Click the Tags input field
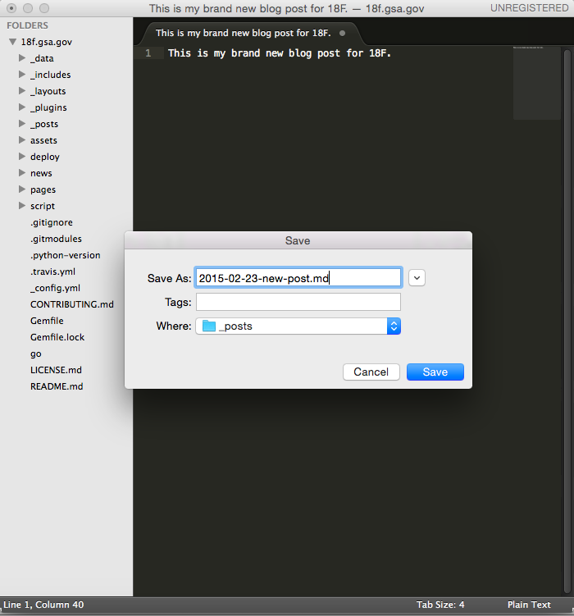This screenshot has height=616, width=574. click(298, 302)
